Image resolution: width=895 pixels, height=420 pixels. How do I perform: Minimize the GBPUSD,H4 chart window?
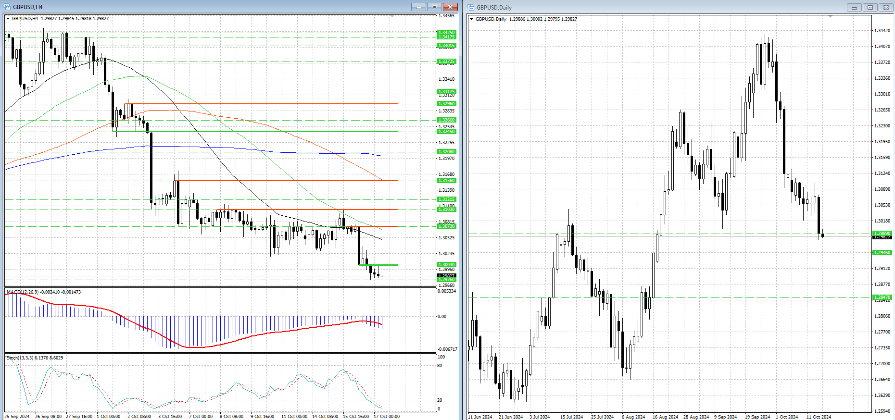point(418,7)
